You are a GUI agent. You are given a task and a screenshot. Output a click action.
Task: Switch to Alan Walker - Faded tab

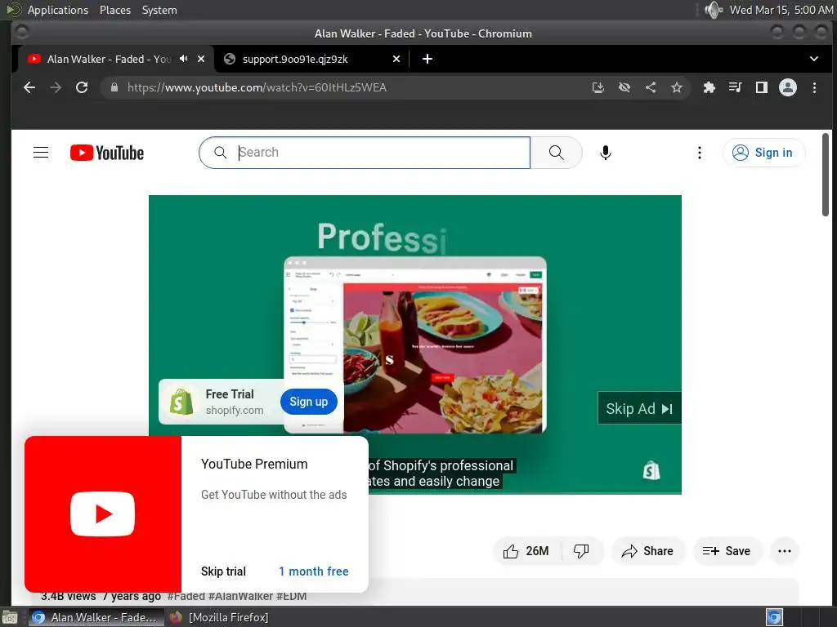tap(107, 59)
